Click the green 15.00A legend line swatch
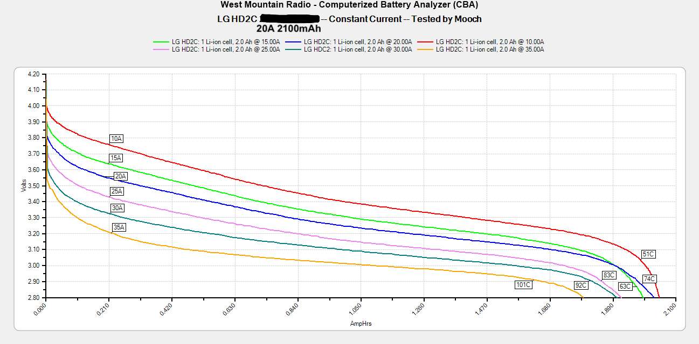Viewport: 699px width, 344px height. click(161, 41)
